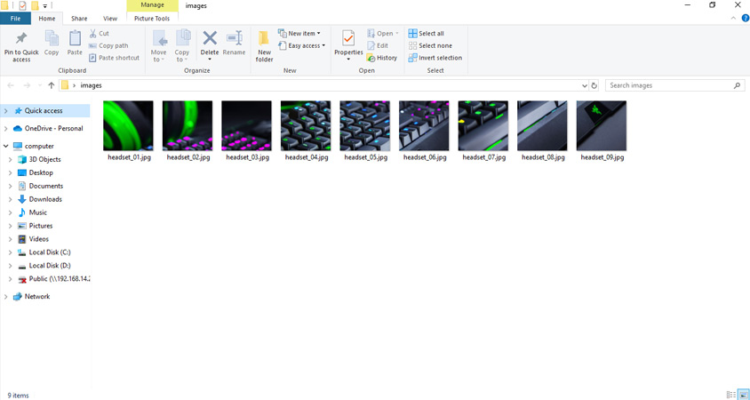Click the Refresh icon beside address bar
Screen dimensions: 750x400
coord(594,85)
